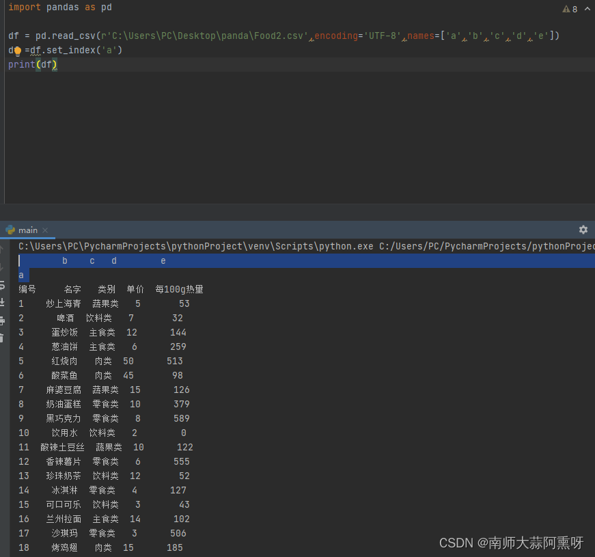This screenshot has height=557, width=595.
Task: Click the up stack trace arrow
Action: [x=2, y=249]
